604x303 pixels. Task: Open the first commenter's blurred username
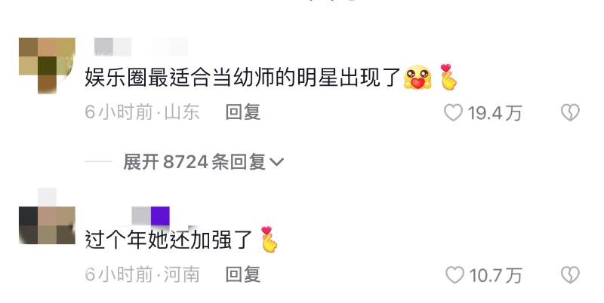tap(141, 47)
